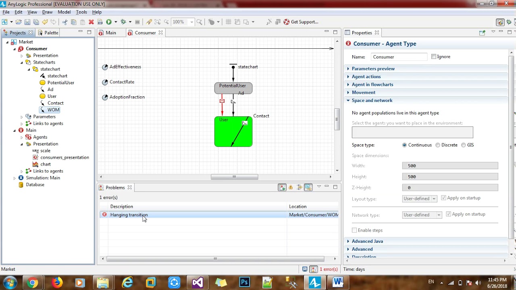Open Microsoft Word from the taskbar
This screenshot has width=516, height=290.
pyautogui.click(x=338, y=282)
